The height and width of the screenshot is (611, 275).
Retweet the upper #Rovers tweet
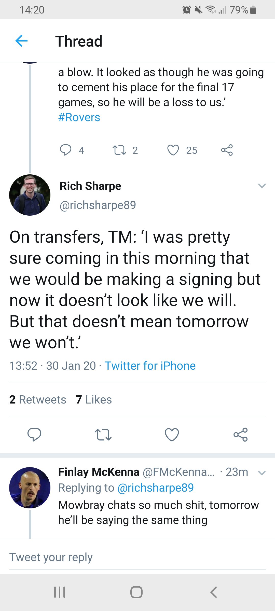[119, 150]
